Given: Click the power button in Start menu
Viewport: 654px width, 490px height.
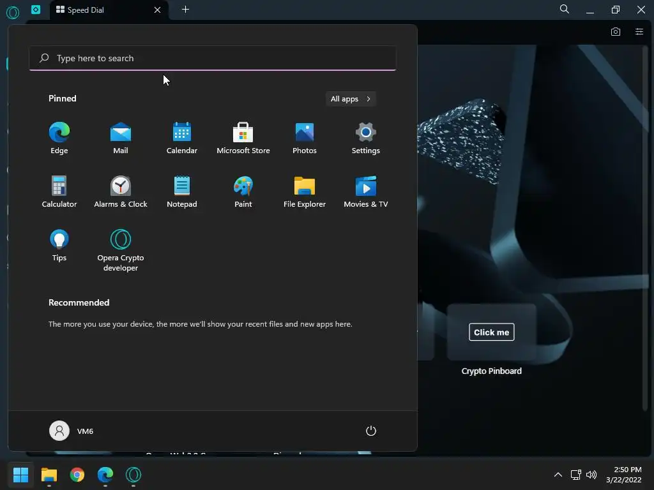Looking at the screenshot, I should point(371,431).
